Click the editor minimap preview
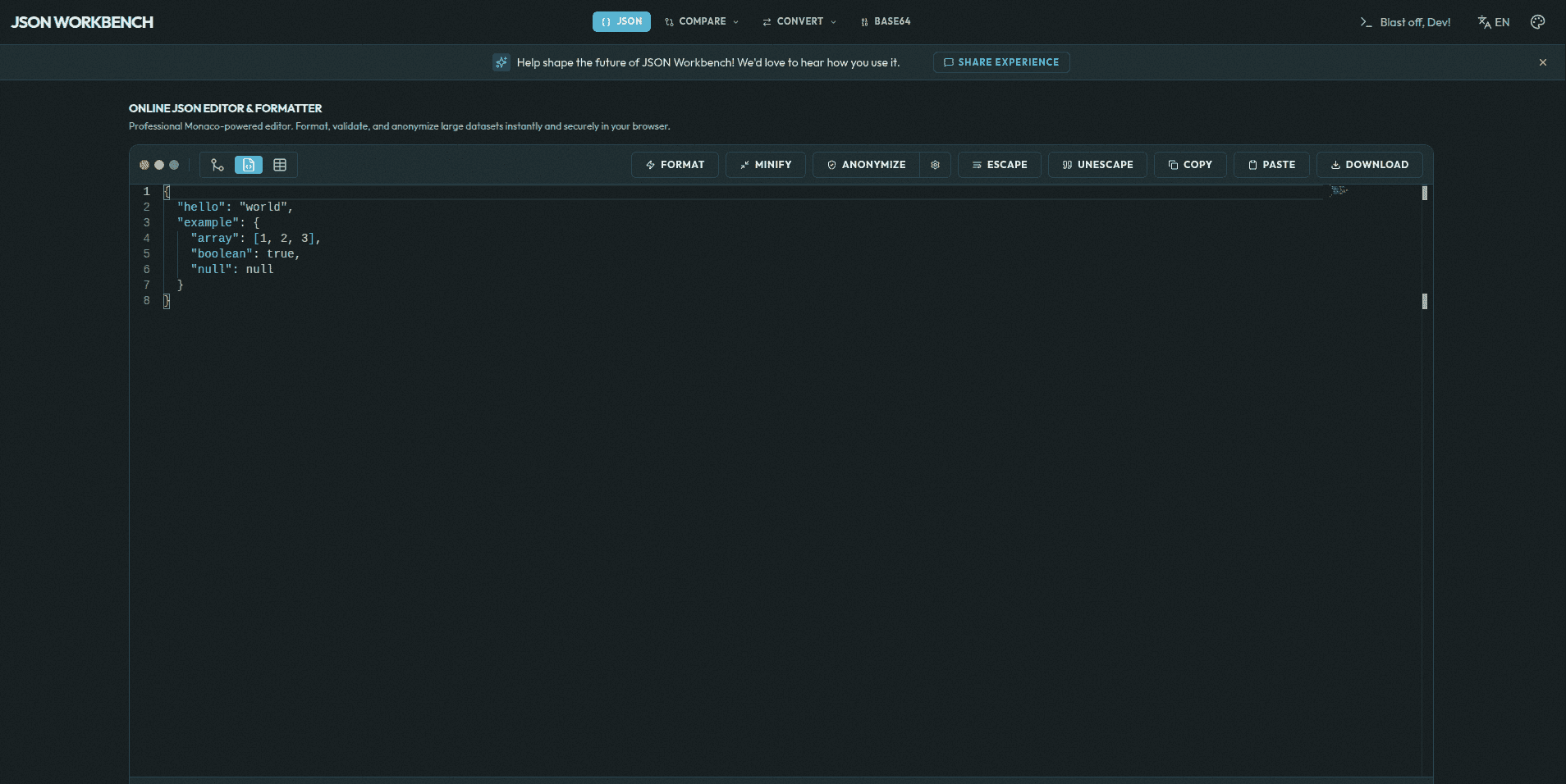Screen dimensions: 1566x784 click(x=1339, y=190)
